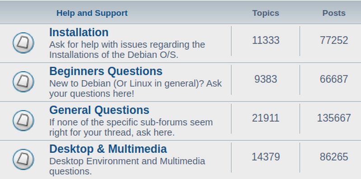Click the Topics column header

pyautogui.click(x=266, y=13)
